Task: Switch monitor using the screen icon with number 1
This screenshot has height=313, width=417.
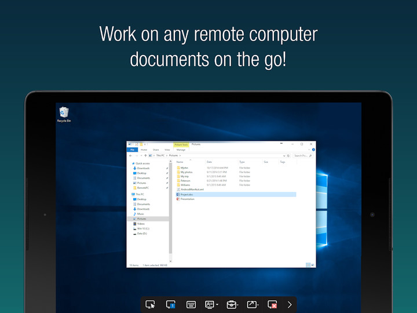Action: 170,304
